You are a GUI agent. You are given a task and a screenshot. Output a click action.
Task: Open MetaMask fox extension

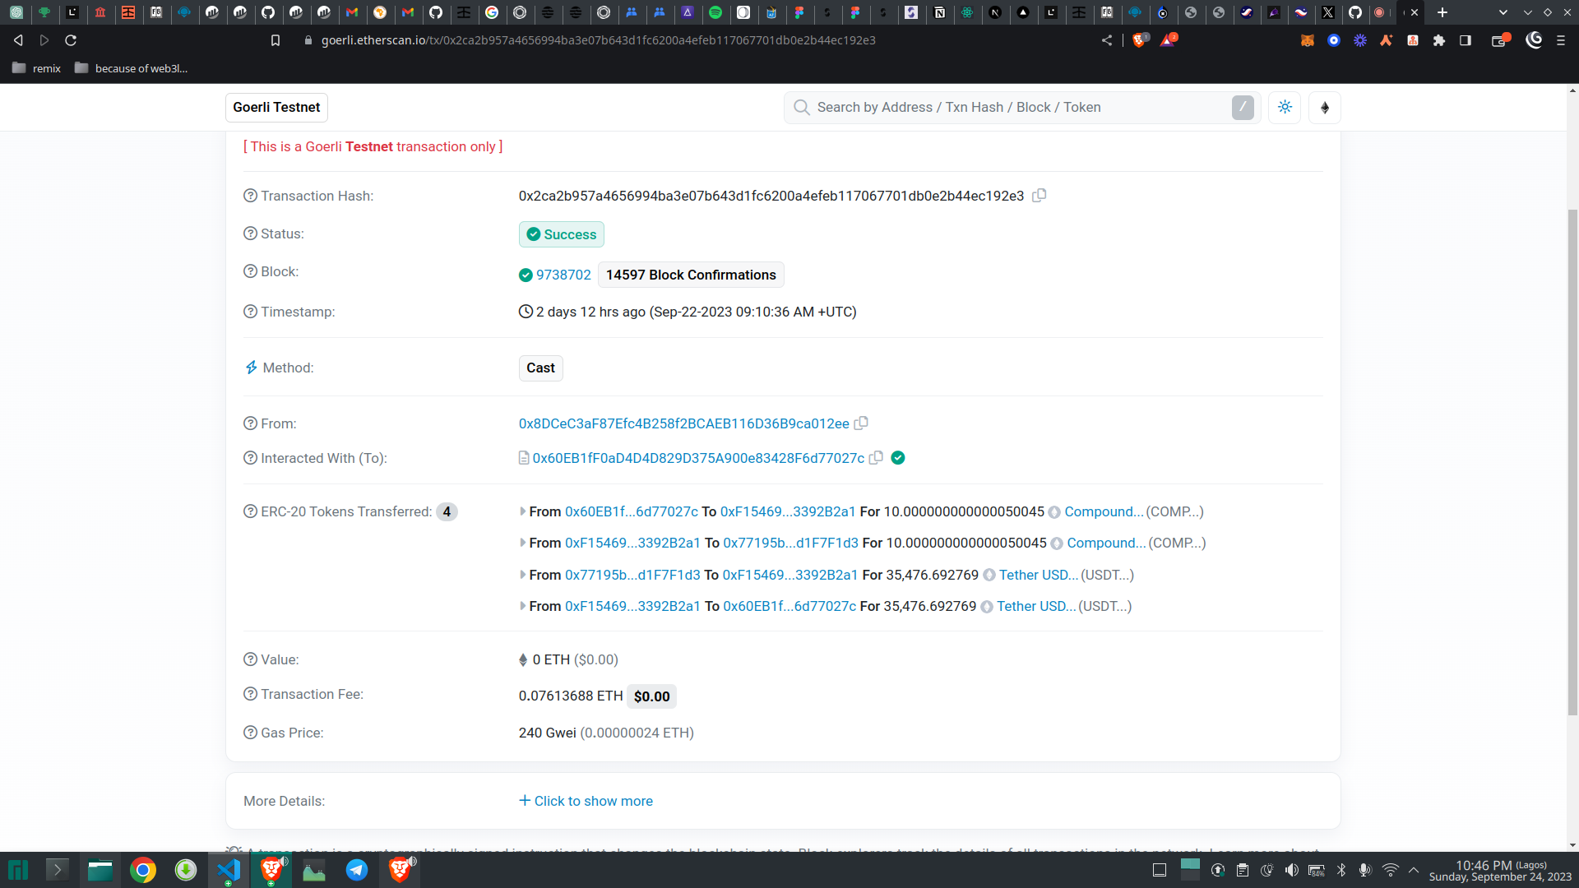1307,40
